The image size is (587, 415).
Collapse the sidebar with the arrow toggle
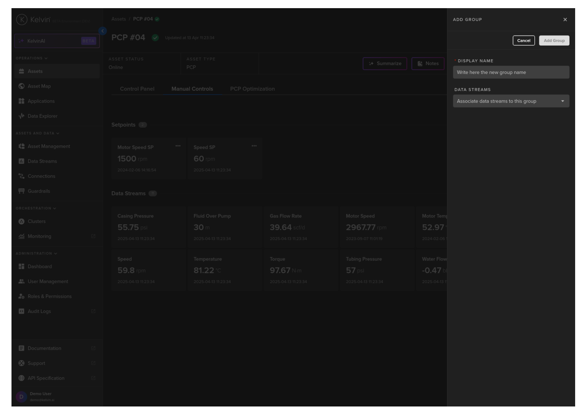pyautogui.click(x=103, y=31)
